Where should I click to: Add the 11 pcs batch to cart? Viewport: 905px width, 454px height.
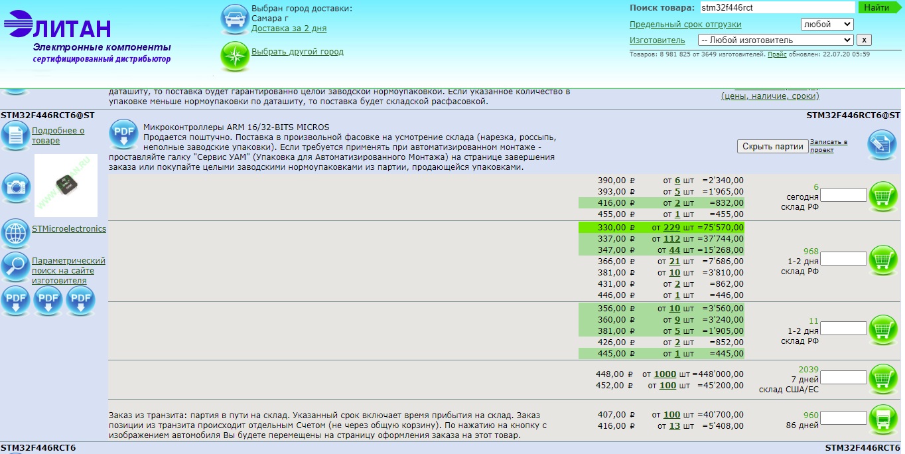(x=883, y=330)
